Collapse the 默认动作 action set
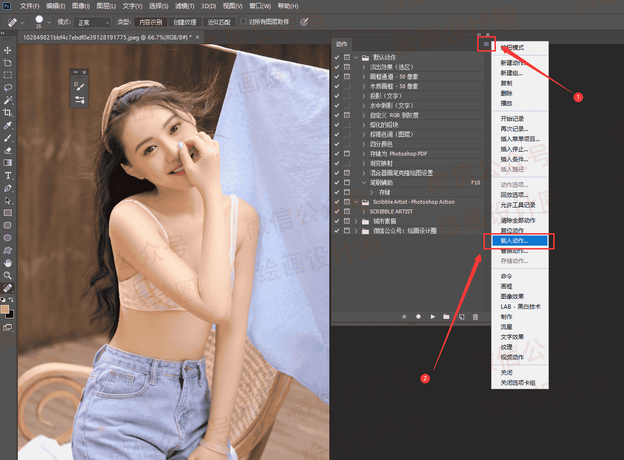Image resolution: width=624 pixels, height=460 pixels. (x=356, y=57)
